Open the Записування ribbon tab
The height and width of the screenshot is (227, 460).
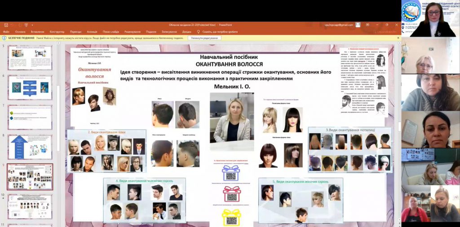169,32
